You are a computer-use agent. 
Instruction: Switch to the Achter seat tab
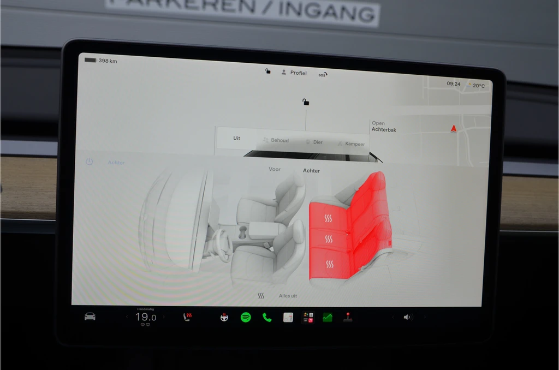coord(311,170)
